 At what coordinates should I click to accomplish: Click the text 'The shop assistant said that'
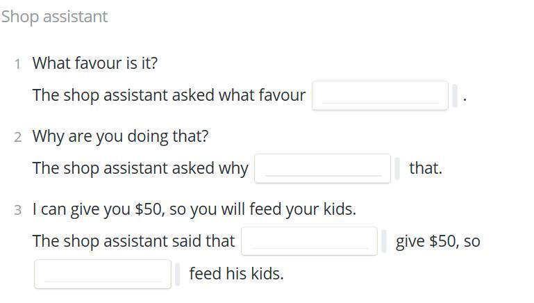[x=134, y=241]
